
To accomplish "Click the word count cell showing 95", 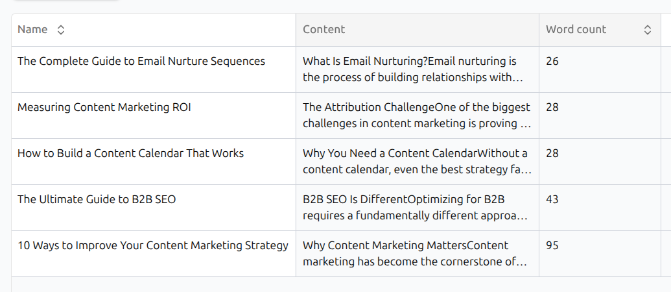I will click(x=552, y=246).
